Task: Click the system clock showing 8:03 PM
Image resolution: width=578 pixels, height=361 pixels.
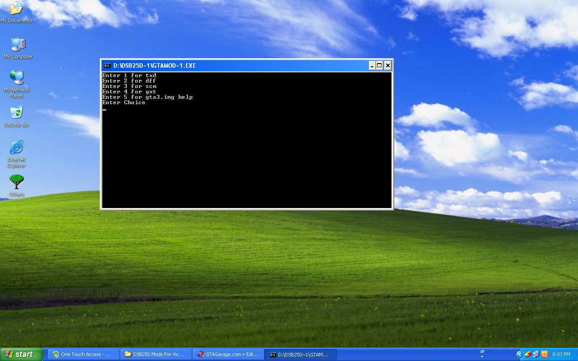Action: tap(561, 354)
